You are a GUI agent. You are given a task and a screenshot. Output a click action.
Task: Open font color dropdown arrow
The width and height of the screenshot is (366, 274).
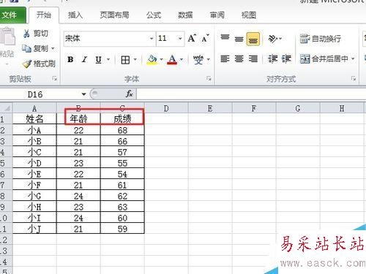182,60
